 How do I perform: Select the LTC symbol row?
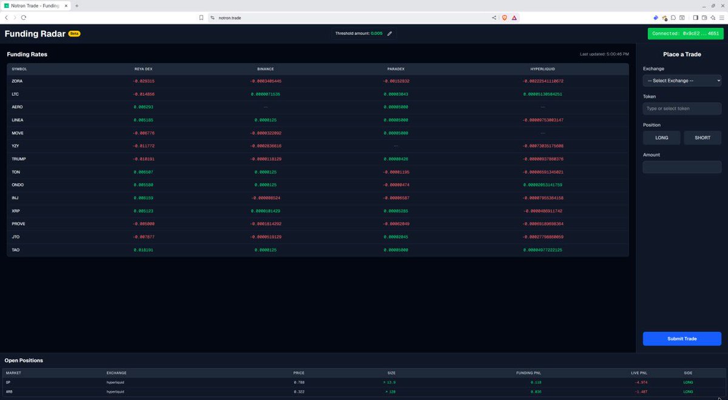[x=318, y=94]
